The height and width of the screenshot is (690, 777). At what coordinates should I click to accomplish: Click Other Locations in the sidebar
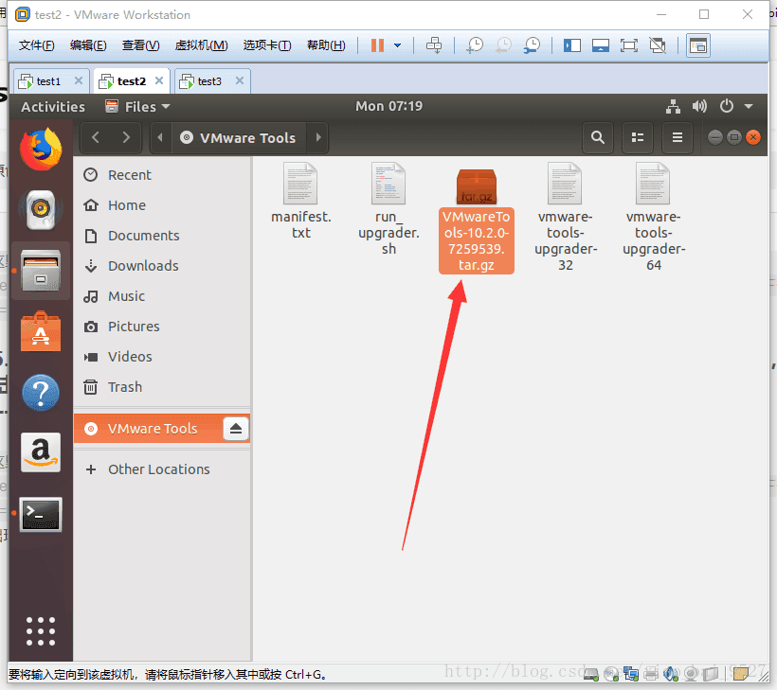tap(162, 469)
